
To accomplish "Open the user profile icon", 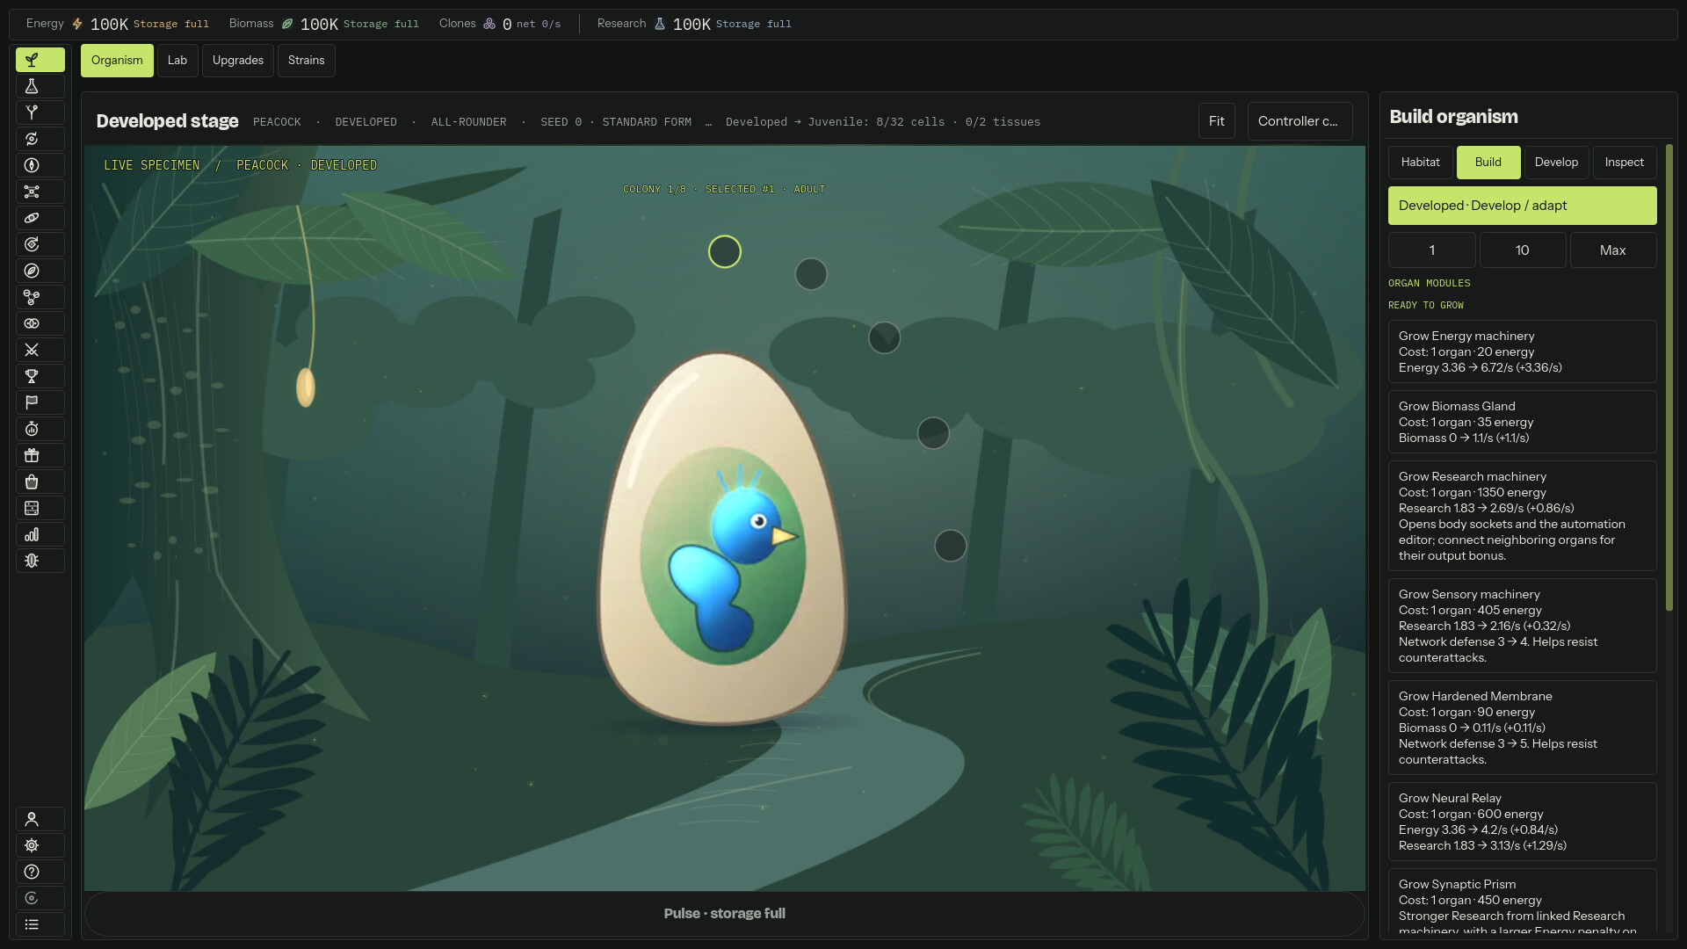I will pos(40,819).
